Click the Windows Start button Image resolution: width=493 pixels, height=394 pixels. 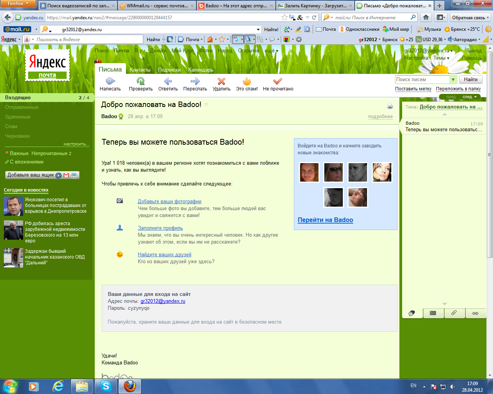(x=10, y=386)
